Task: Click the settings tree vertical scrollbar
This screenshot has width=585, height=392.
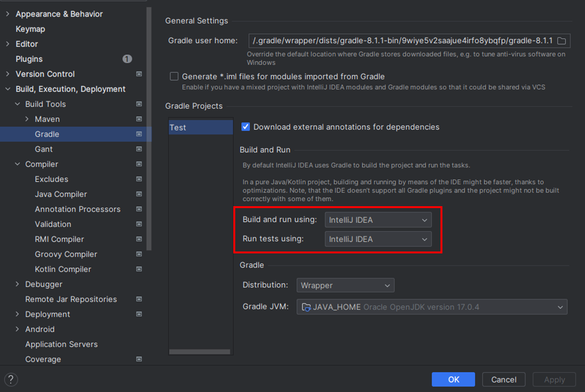Action: point(149,129)
